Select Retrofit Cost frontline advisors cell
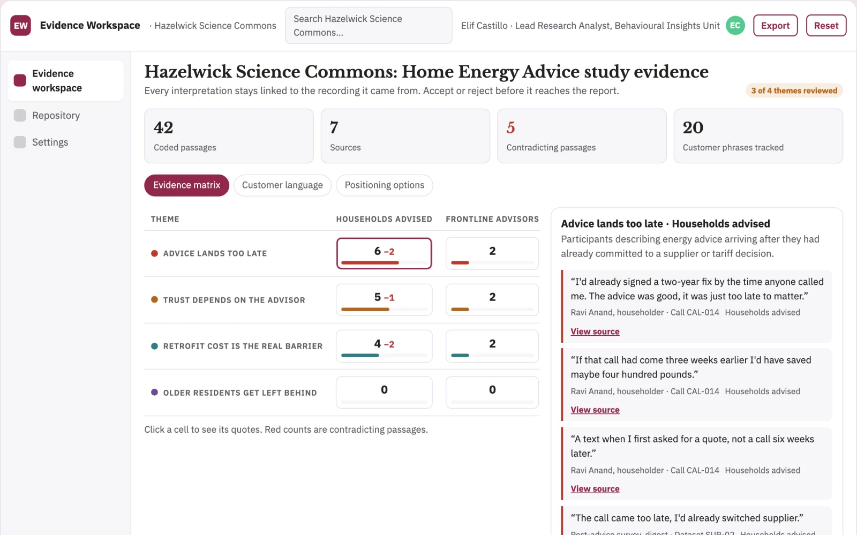Viewport: 857px width, 535px height. pyautogui.click(x=492, y=346)
